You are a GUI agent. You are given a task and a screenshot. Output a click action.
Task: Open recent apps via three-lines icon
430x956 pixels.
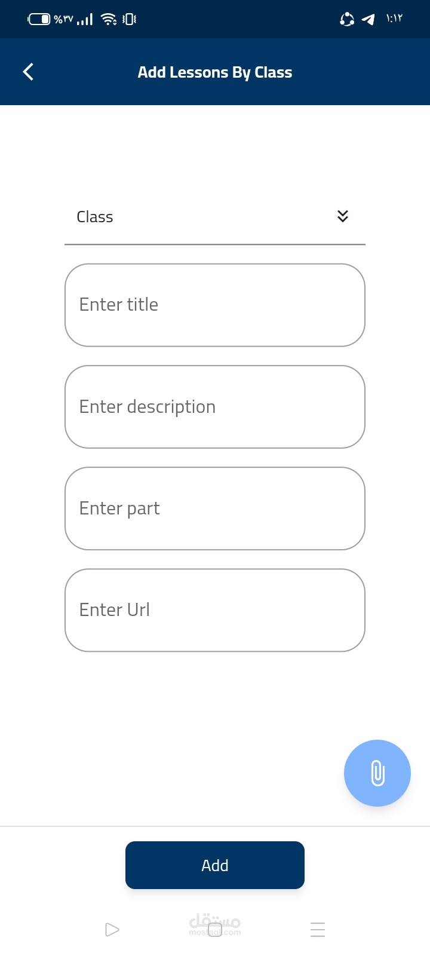(318, 930)
